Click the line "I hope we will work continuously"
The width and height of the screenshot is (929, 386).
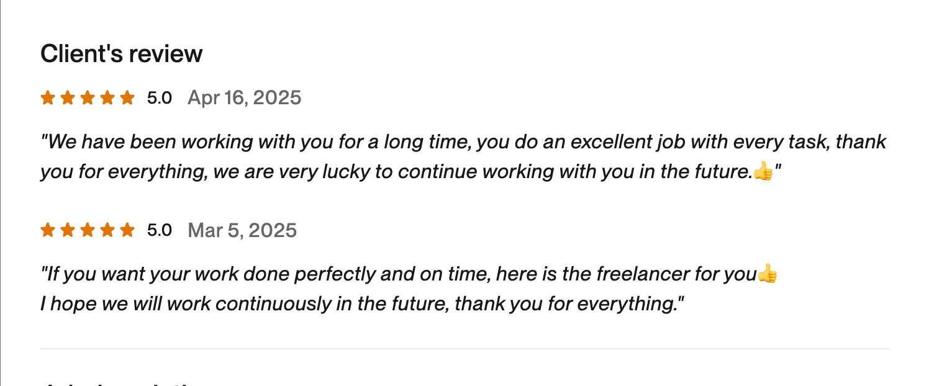362,304
